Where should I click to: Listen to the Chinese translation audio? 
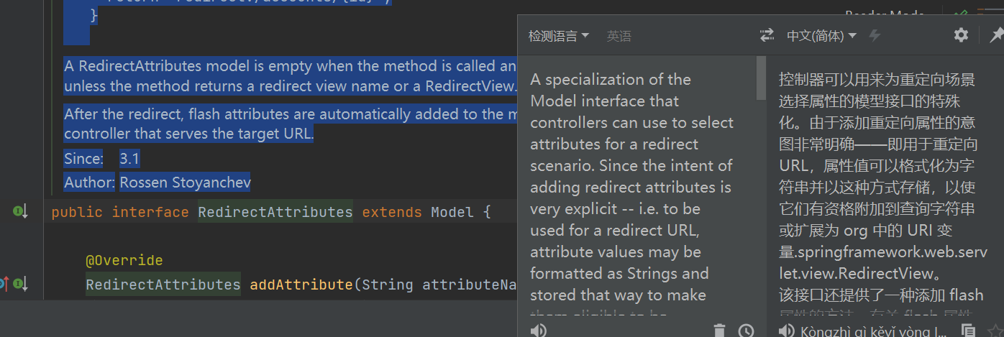(x=787, y=330)
